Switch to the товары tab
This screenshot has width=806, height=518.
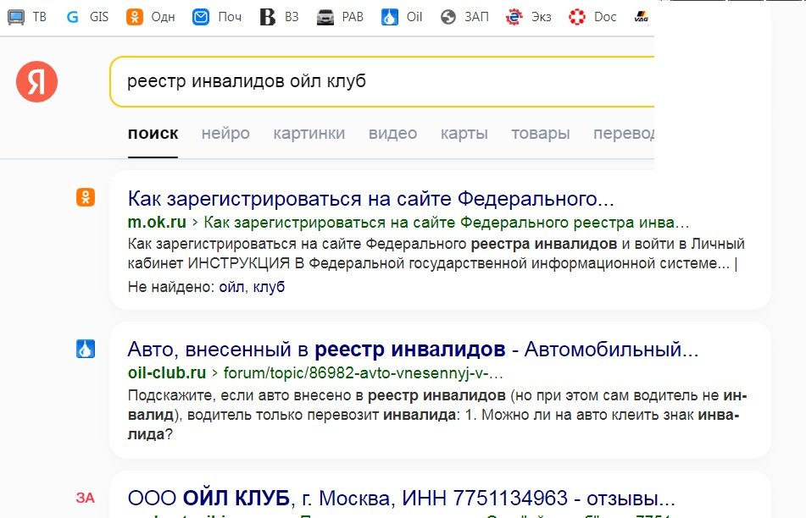(x=540, y=134)
